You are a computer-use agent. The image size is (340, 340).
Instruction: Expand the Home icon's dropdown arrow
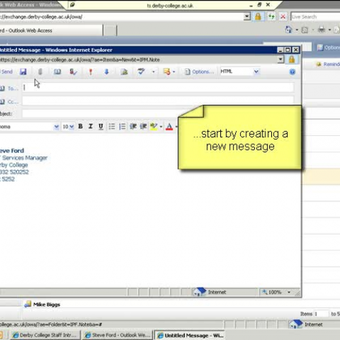pyautogui.click(x=296, y=30)
